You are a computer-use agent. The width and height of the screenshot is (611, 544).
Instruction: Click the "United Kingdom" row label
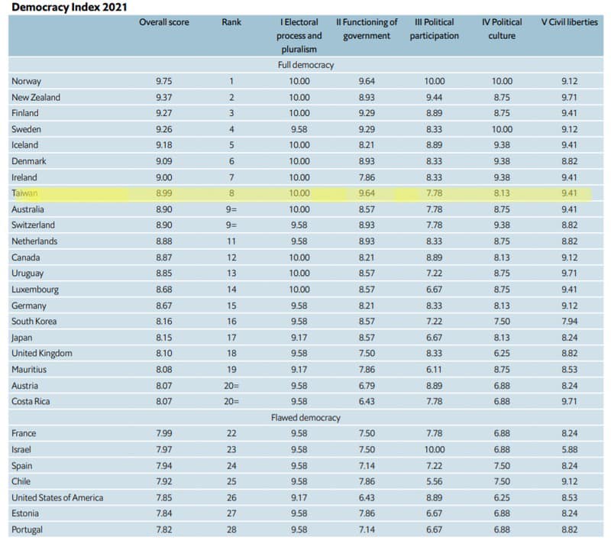pos(42,354)
